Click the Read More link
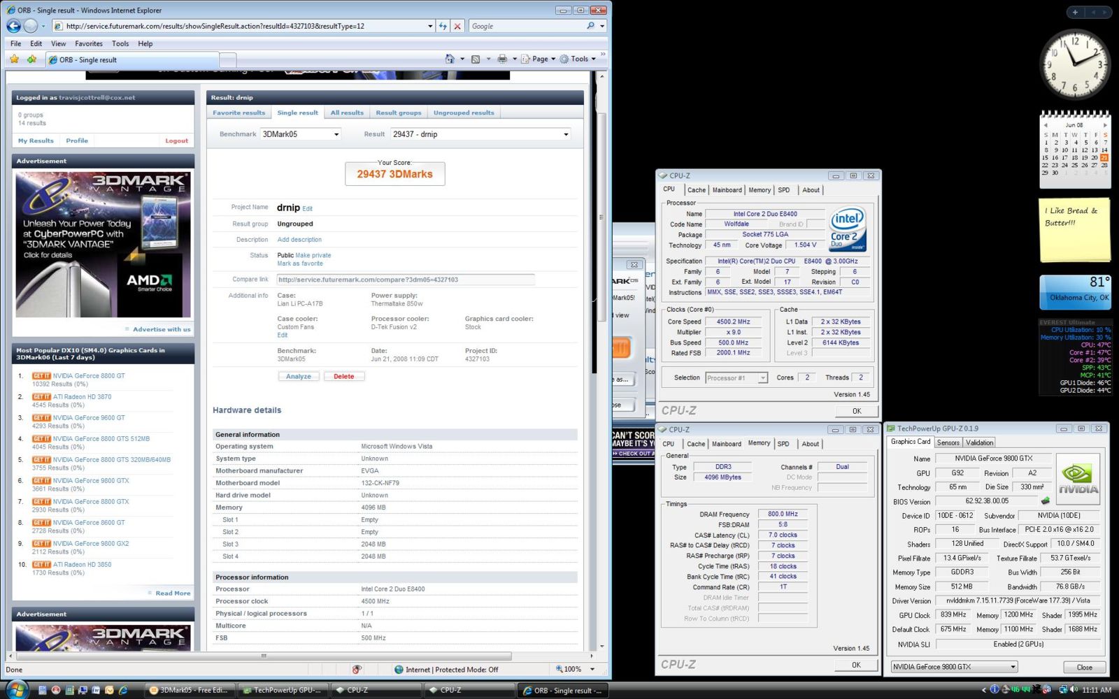Image resolution: width=1119 pixels, height=699 pixels. coord(173,593)
